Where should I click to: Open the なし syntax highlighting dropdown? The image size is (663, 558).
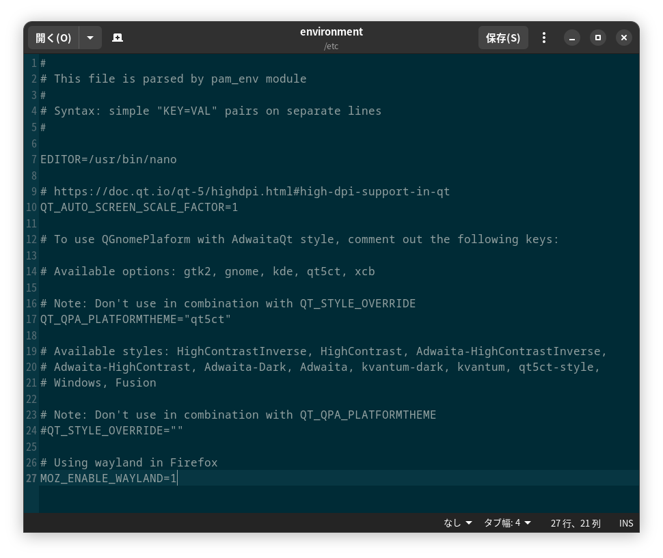pos(457,523)
